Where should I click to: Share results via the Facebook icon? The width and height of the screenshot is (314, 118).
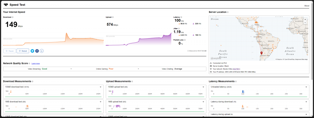tap(37, 51)
